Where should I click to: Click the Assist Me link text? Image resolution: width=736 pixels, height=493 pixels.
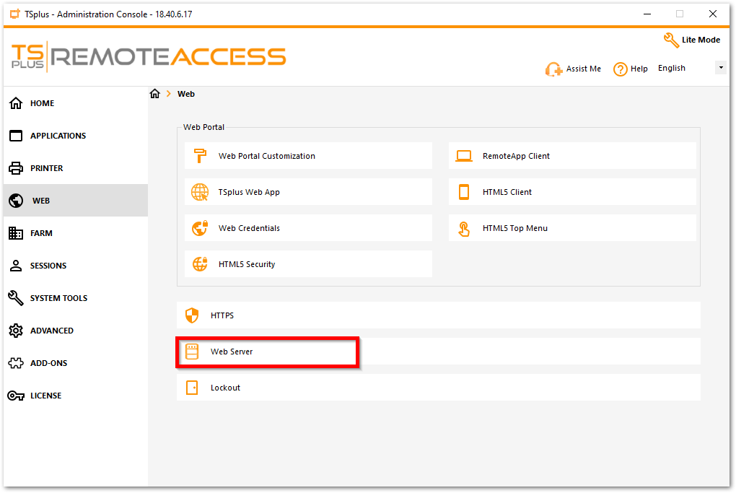coord(584,69)
